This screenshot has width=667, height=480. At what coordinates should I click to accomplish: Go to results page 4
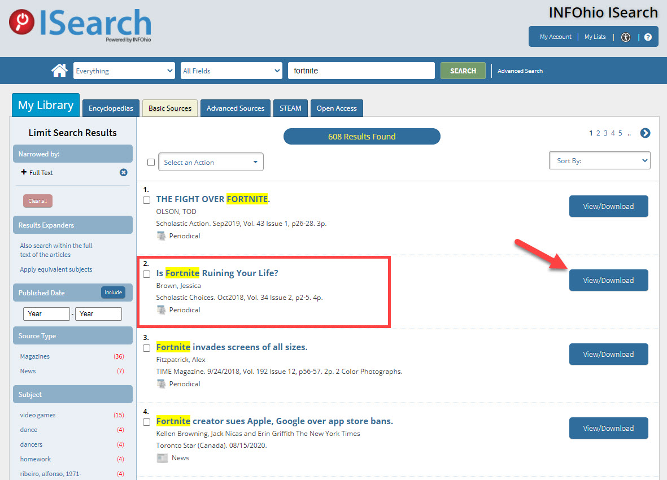click(x=613, y=133)
